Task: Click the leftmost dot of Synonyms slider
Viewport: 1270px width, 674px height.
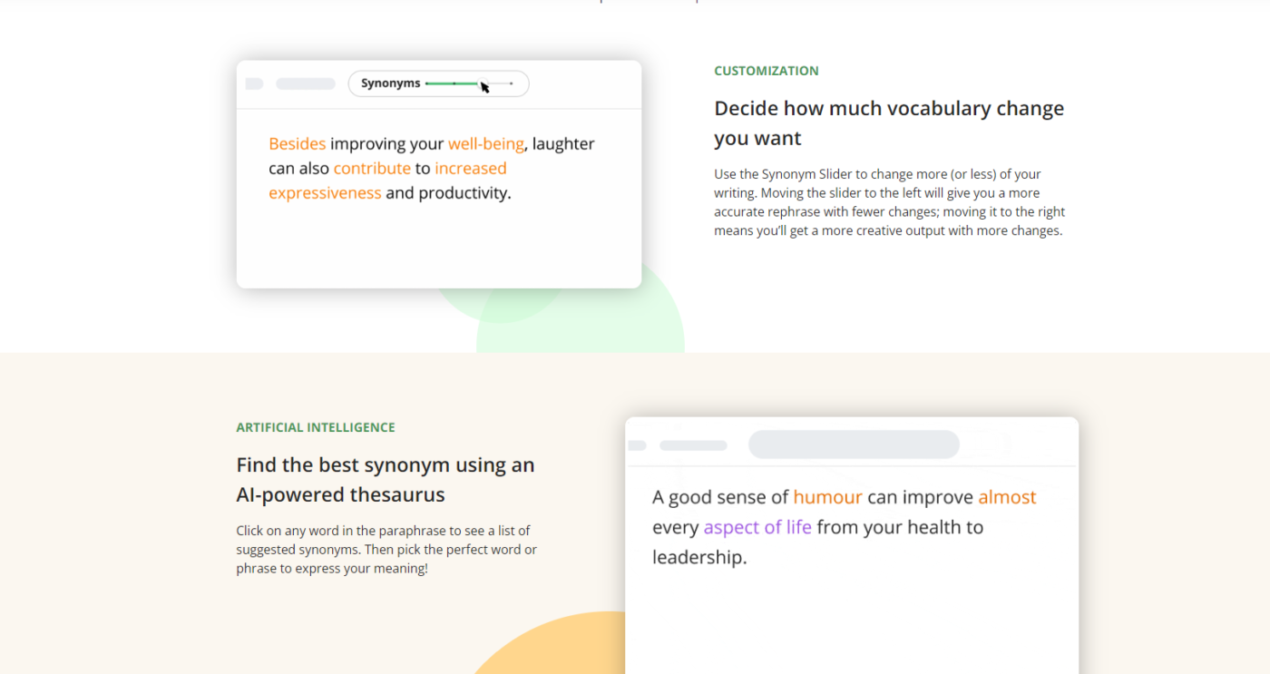Action: pos(427,83)
